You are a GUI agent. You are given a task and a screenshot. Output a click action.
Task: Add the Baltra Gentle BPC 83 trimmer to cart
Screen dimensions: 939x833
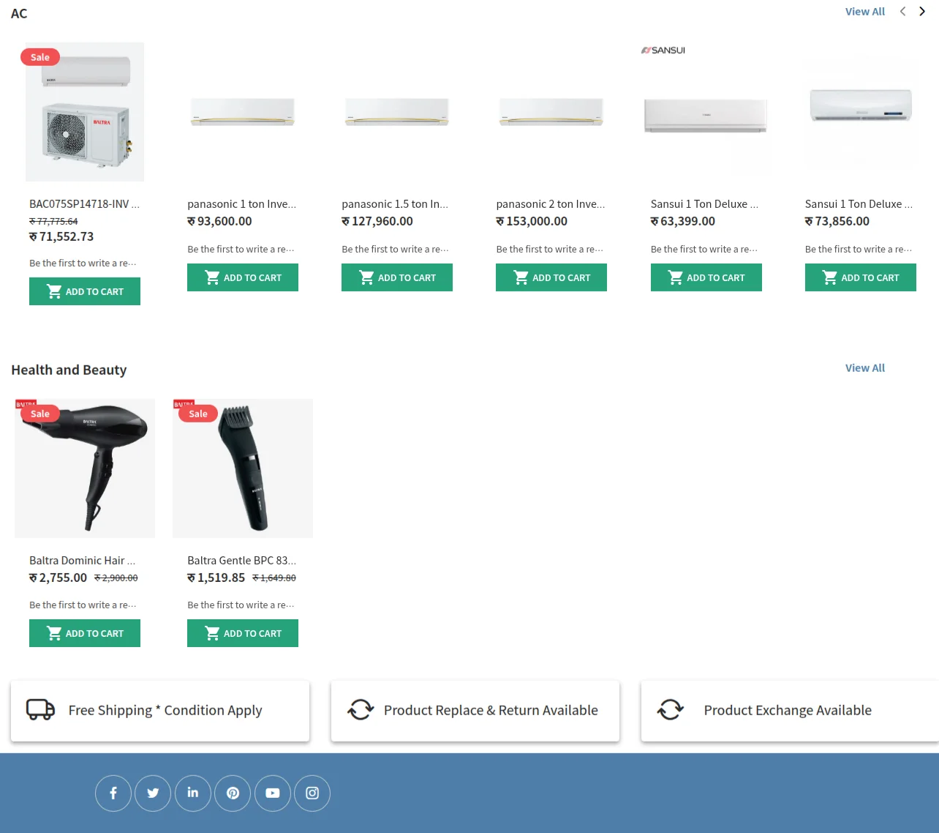tap(242, 632)
